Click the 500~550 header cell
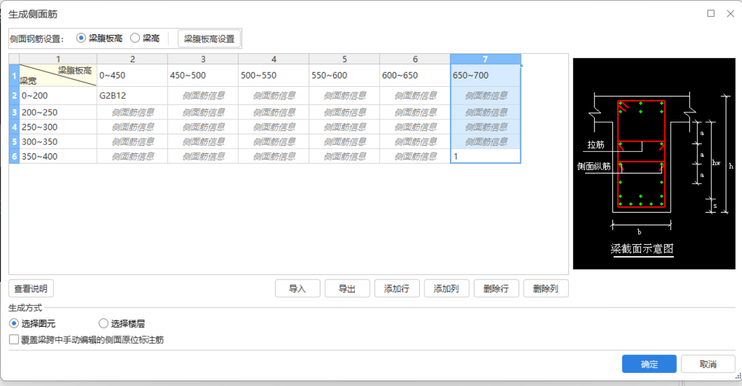The height and width of the screenshot is (386, 742). 274,75
